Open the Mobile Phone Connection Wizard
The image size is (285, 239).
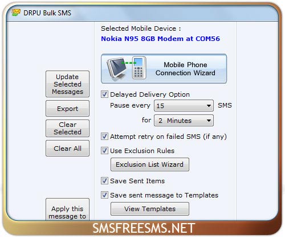point(164,69)
